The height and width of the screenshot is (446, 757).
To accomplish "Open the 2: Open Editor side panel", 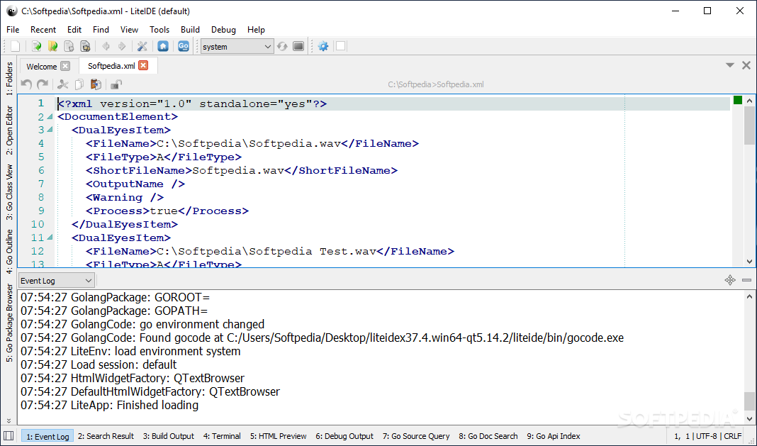I will click(x=9, y=130).
